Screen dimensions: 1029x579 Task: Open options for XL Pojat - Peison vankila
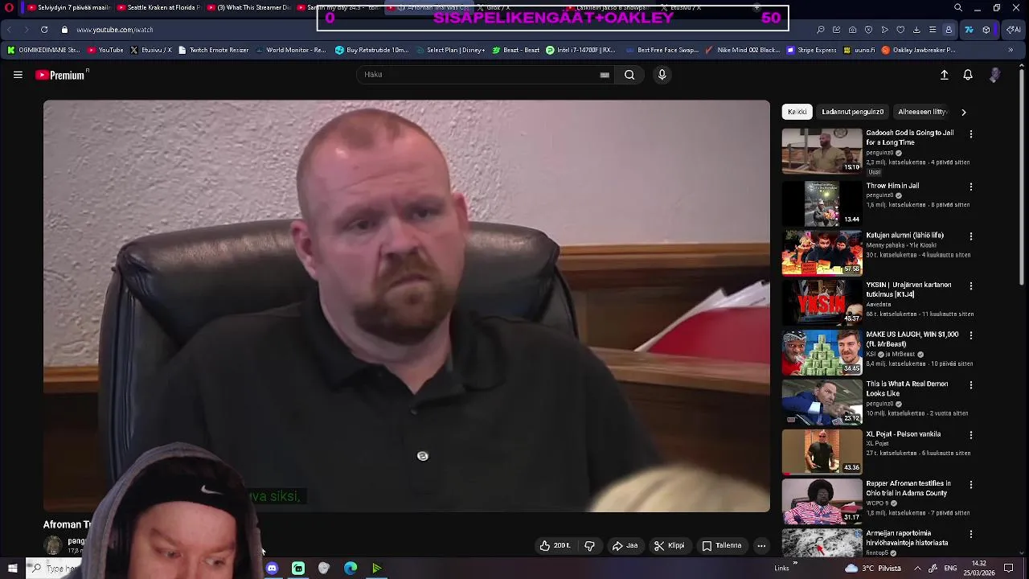(971, 435)
